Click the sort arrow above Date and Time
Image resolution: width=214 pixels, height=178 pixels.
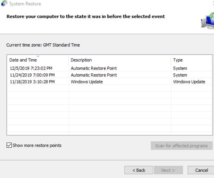click(x=38, y=56)
